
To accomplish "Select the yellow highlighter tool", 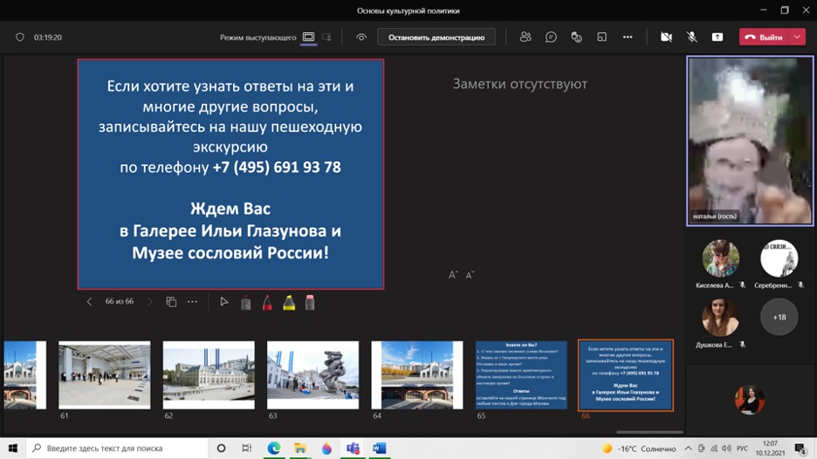I will pos(289,303).
